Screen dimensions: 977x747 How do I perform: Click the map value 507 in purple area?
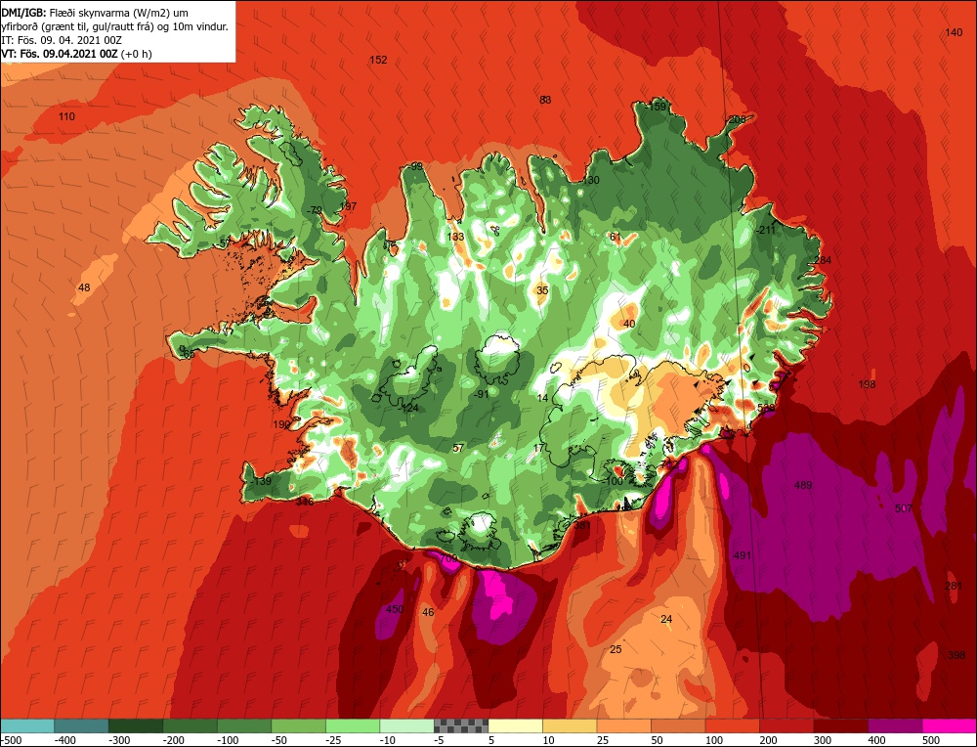click(904, 508)
